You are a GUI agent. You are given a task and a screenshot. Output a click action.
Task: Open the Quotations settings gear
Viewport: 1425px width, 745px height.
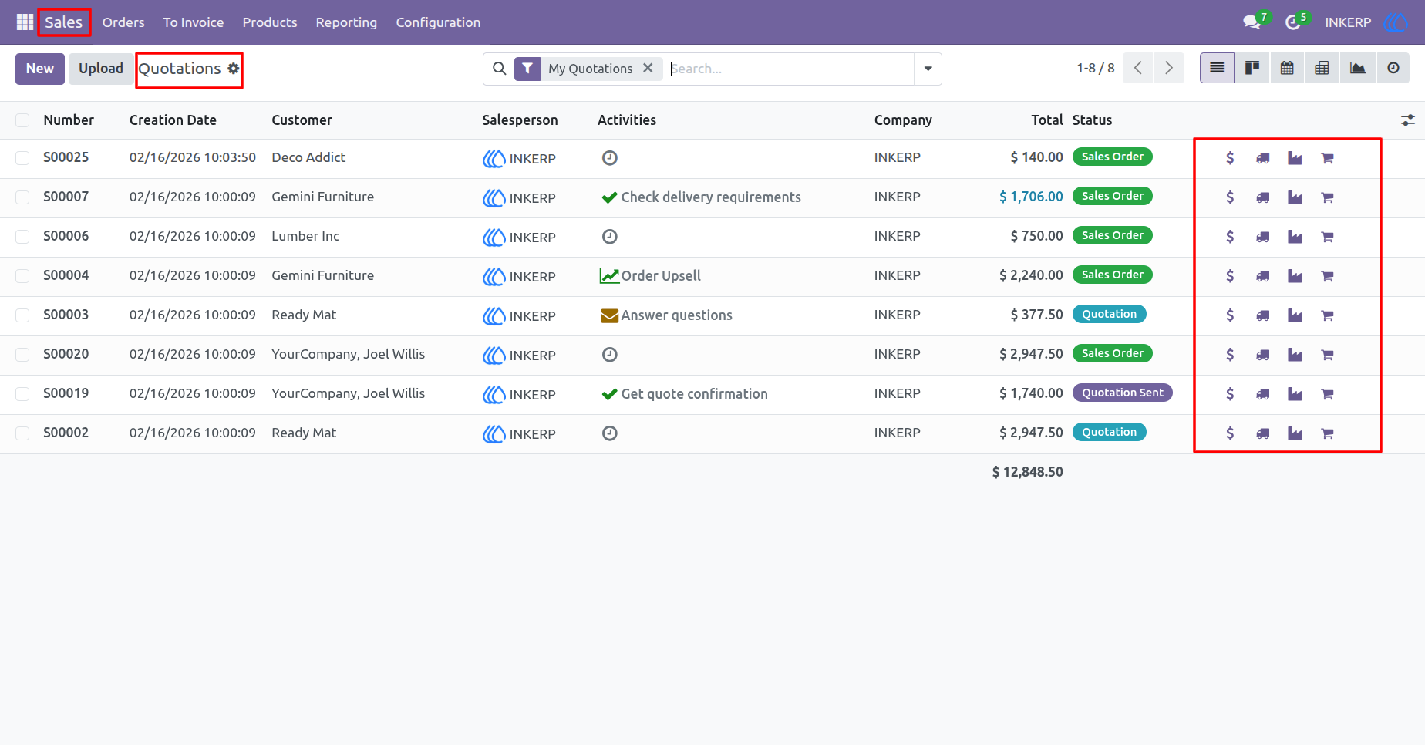click(234, 69)
